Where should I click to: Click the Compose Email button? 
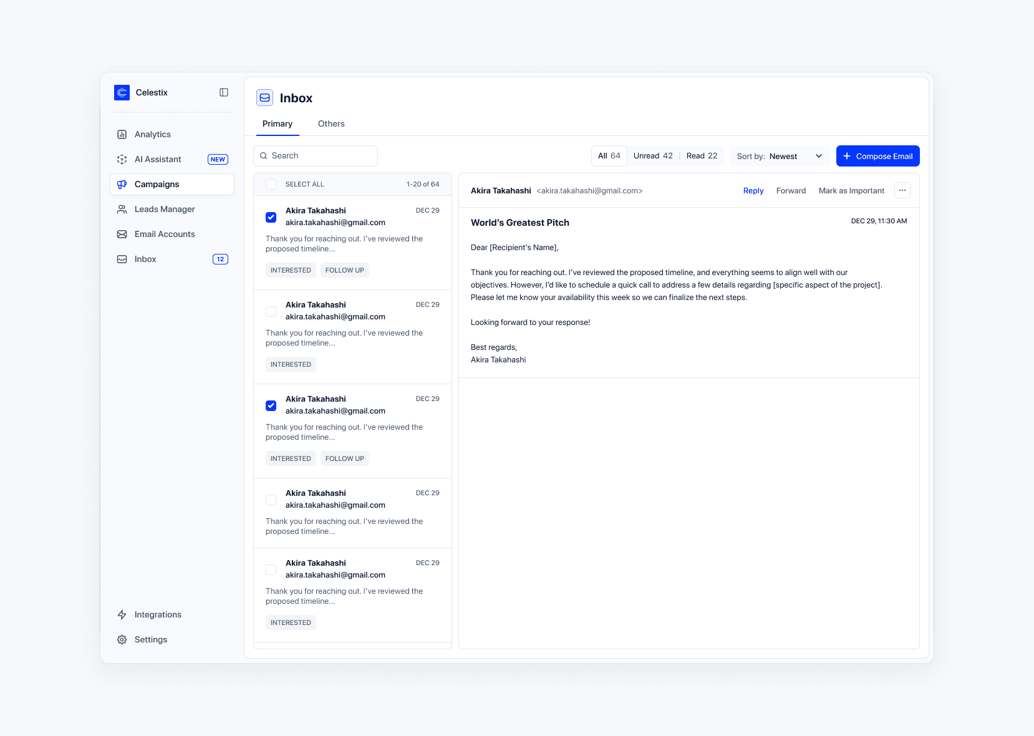(878, 156)
